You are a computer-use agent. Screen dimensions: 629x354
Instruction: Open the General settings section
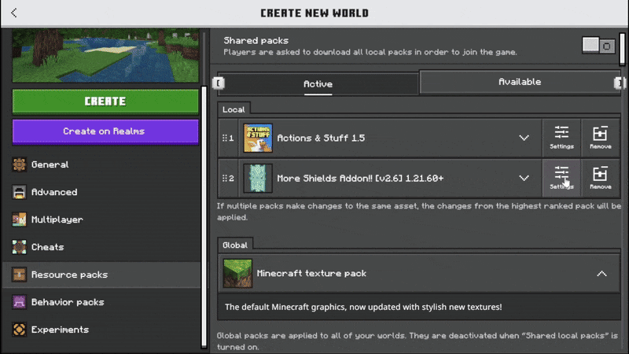[x=102, y=164]
